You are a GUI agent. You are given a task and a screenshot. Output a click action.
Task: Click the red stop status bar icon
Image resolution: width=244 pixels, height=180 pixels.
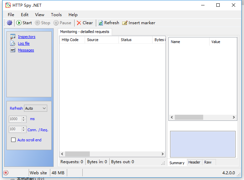pyautogui.click(x=6, y=173)
